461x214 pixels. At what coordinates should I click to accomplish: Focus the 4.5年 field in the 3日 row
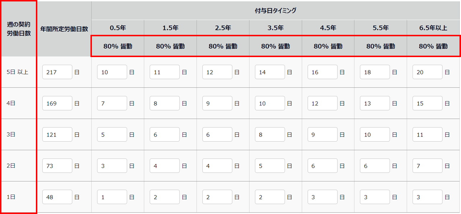click(x=322, y=135)
